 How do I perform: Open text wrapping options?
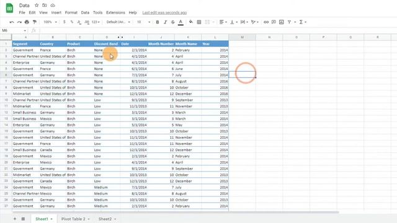click(x=244, y=22)
